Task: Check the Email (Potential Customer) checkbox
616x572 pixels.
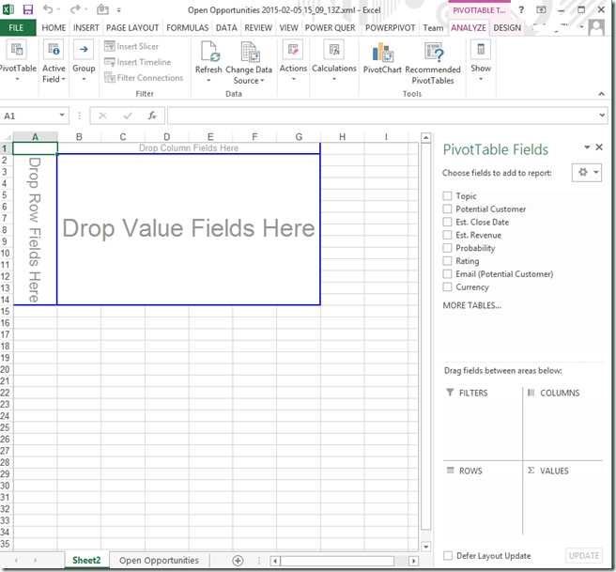Action: (447, 274)
